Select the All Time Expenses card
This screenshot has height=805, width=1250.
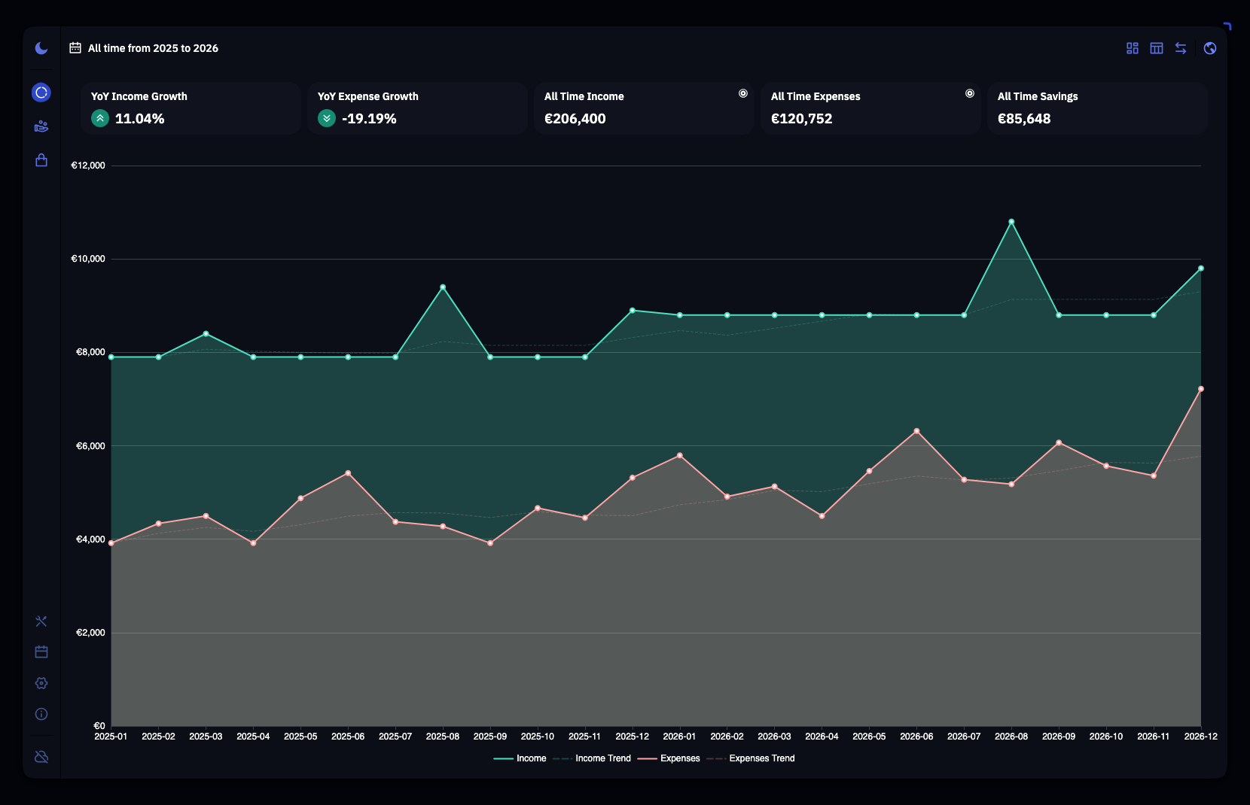(870, 108)
